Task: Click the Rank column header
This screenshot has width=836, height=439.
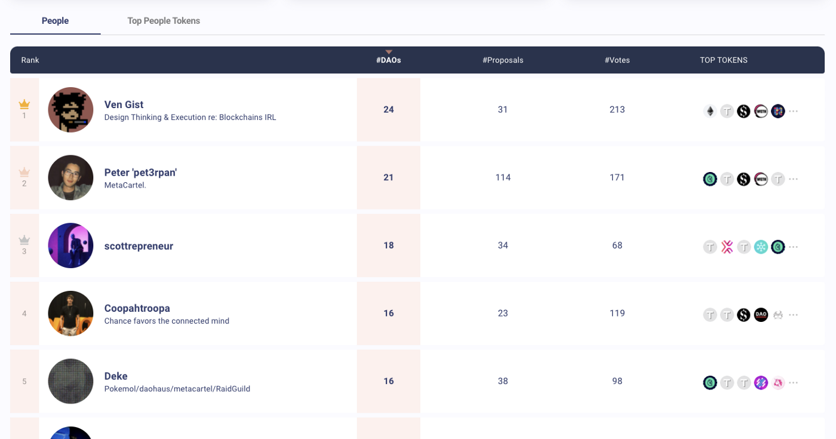Action: (30, 60)
